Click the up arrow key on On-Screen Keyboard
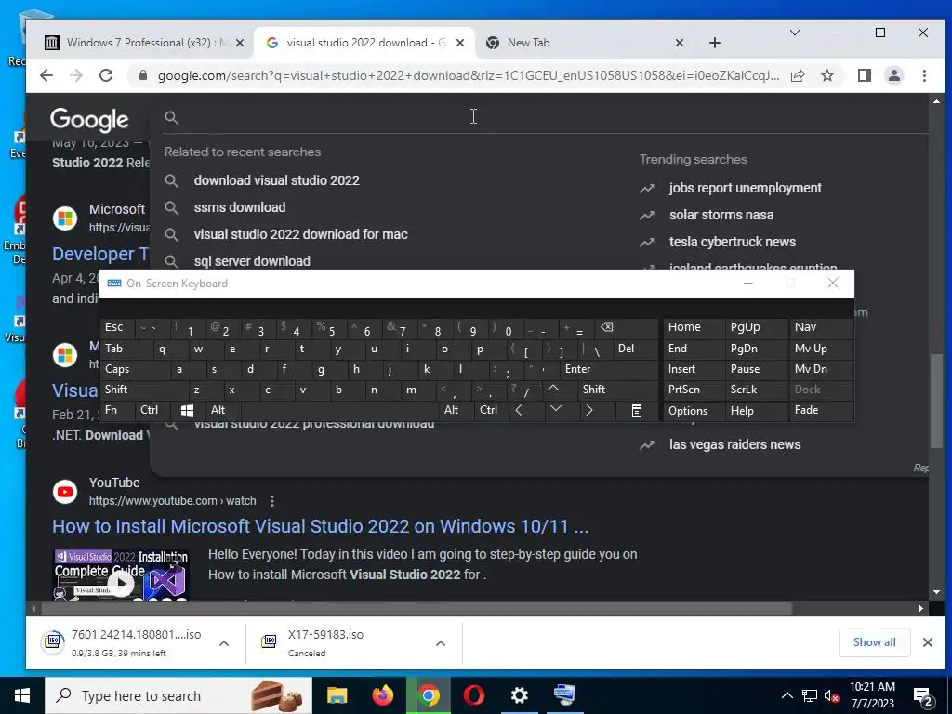 click(553, 390)
